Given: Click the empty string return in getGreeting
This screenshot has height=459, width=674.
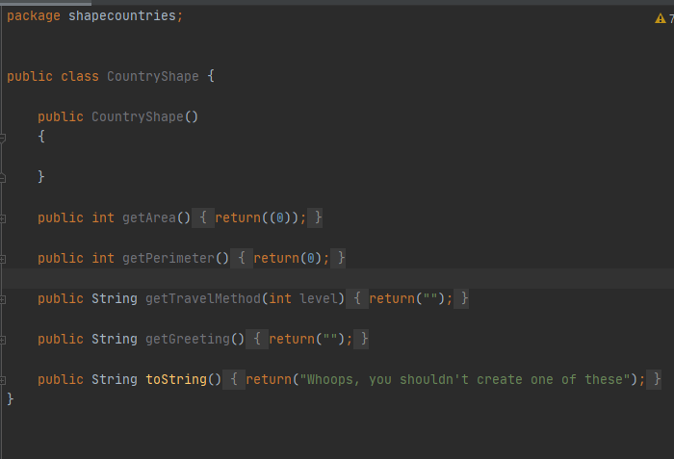Looking at the screenshot, I should coord(310,339).
